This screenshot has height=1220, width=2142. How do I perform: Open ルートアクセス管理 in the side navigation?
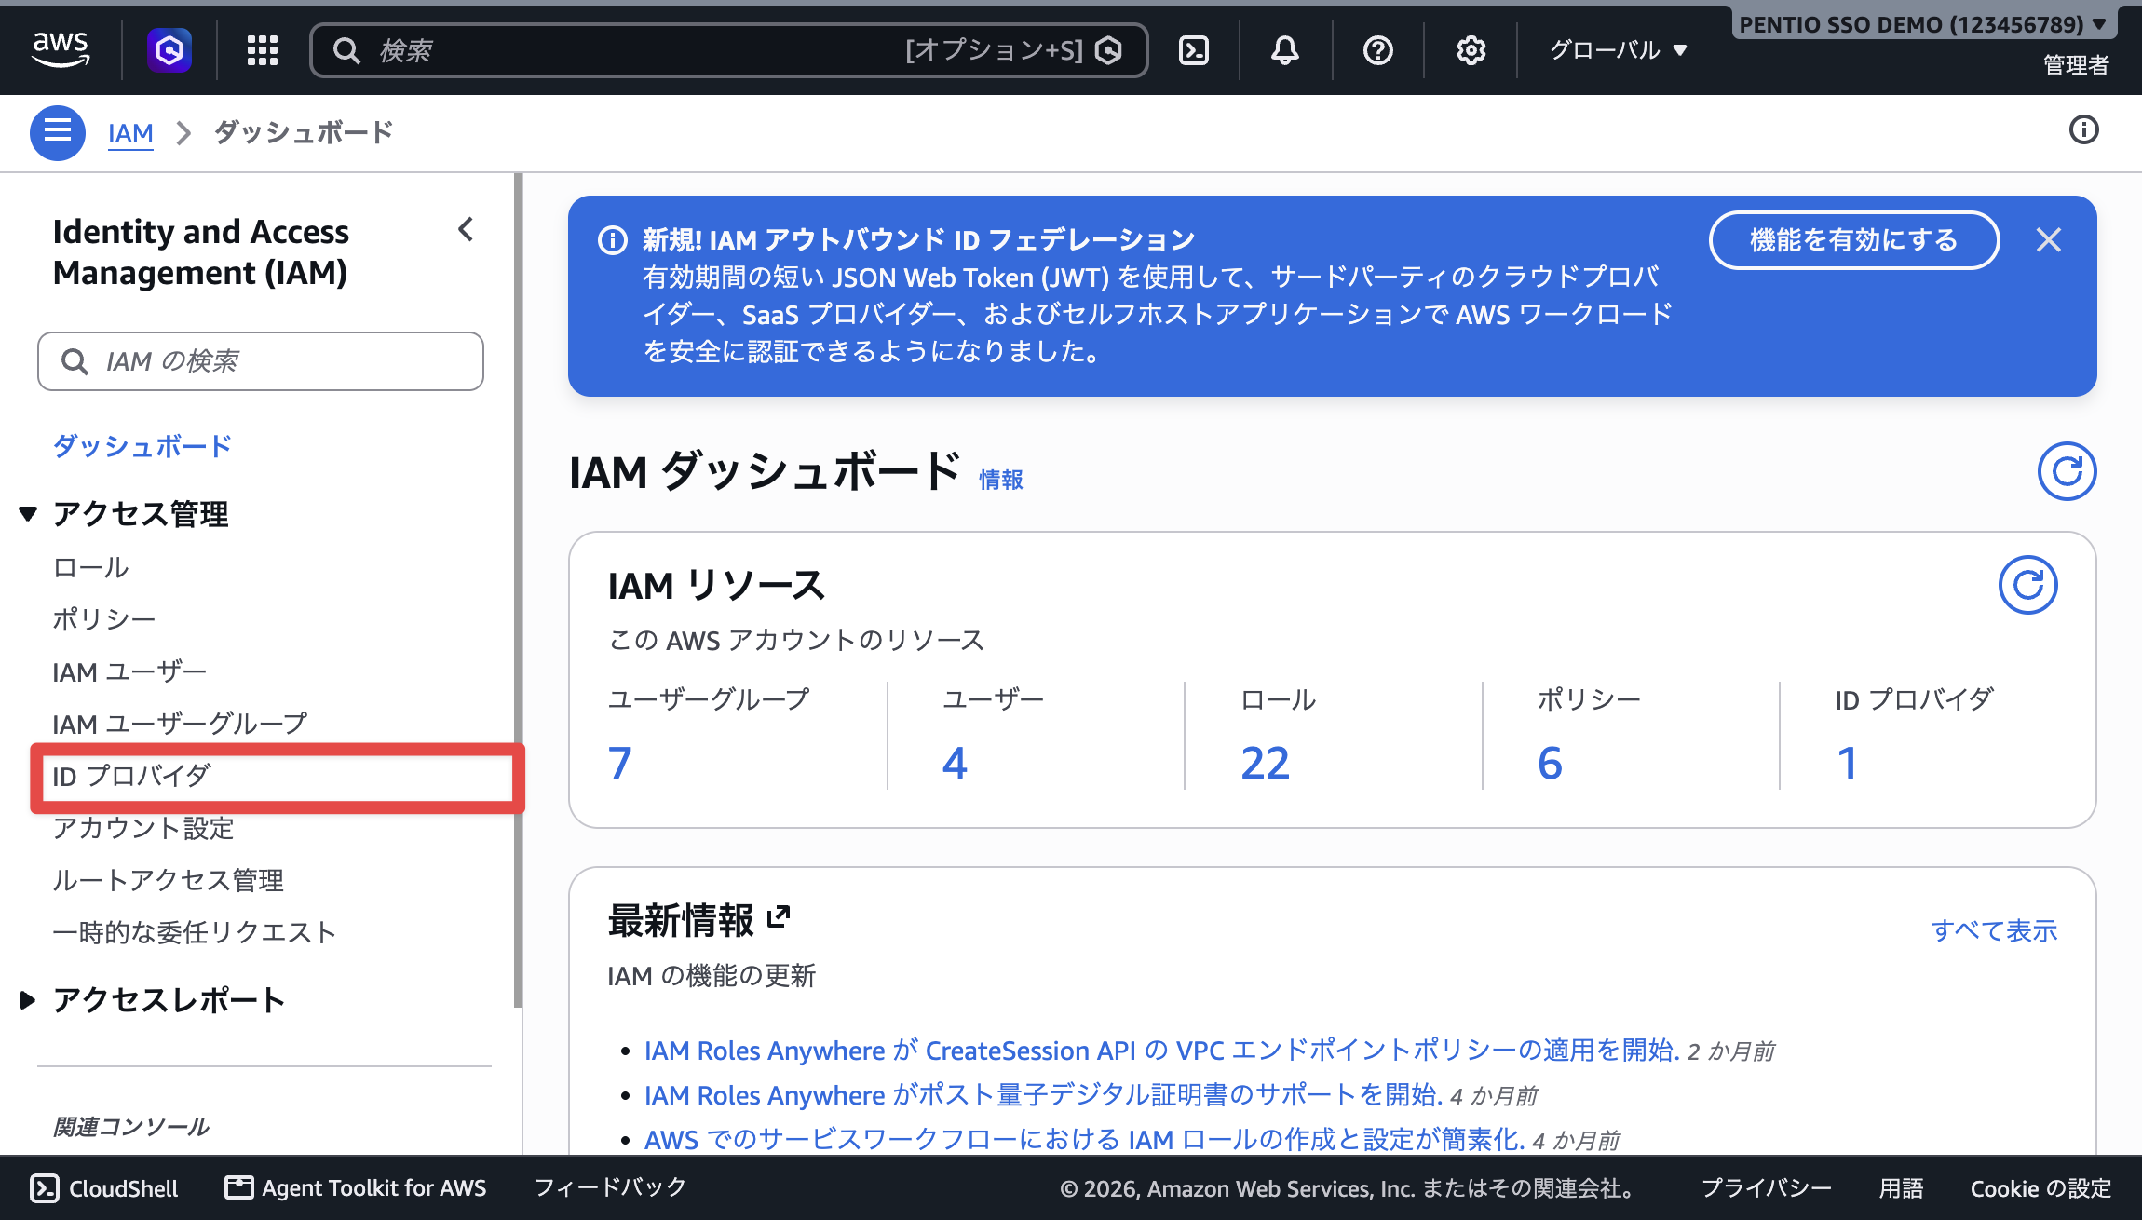coord(168,880)
